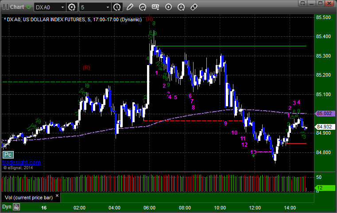This screenshot has height=213, width=337.
Task: Click the green 12 volume marker
Action: point(325,188)
